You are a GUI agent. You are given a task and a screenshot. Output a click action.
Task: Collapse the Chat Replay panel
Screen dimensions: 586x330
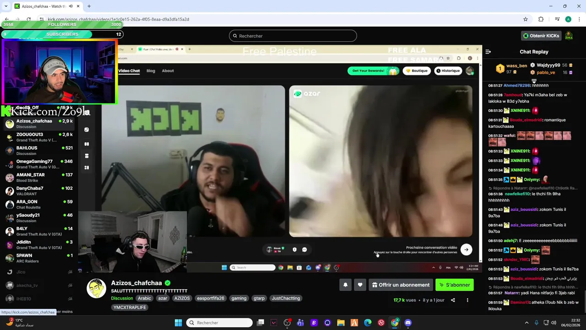488,52
